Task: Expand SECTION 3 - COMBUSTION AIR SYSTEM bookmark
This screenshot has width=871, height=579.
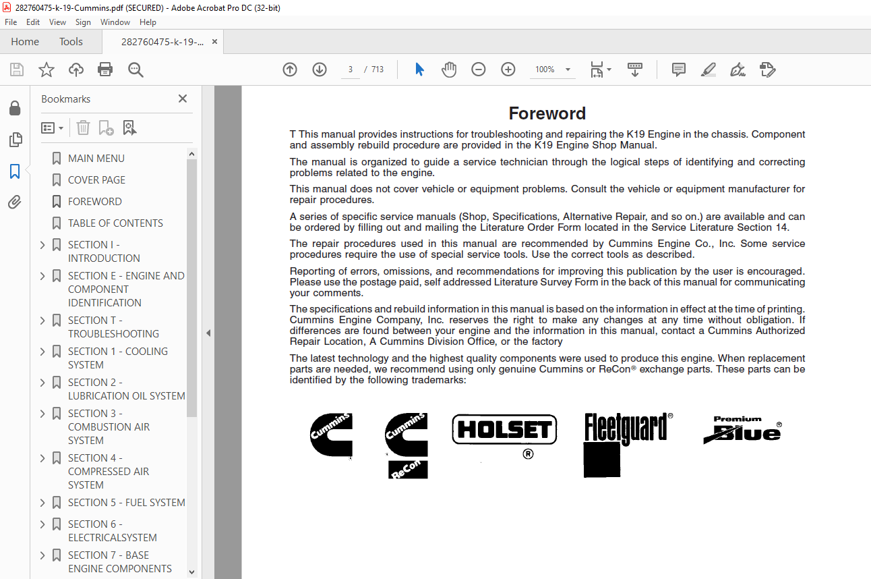Action: [42, 414]
